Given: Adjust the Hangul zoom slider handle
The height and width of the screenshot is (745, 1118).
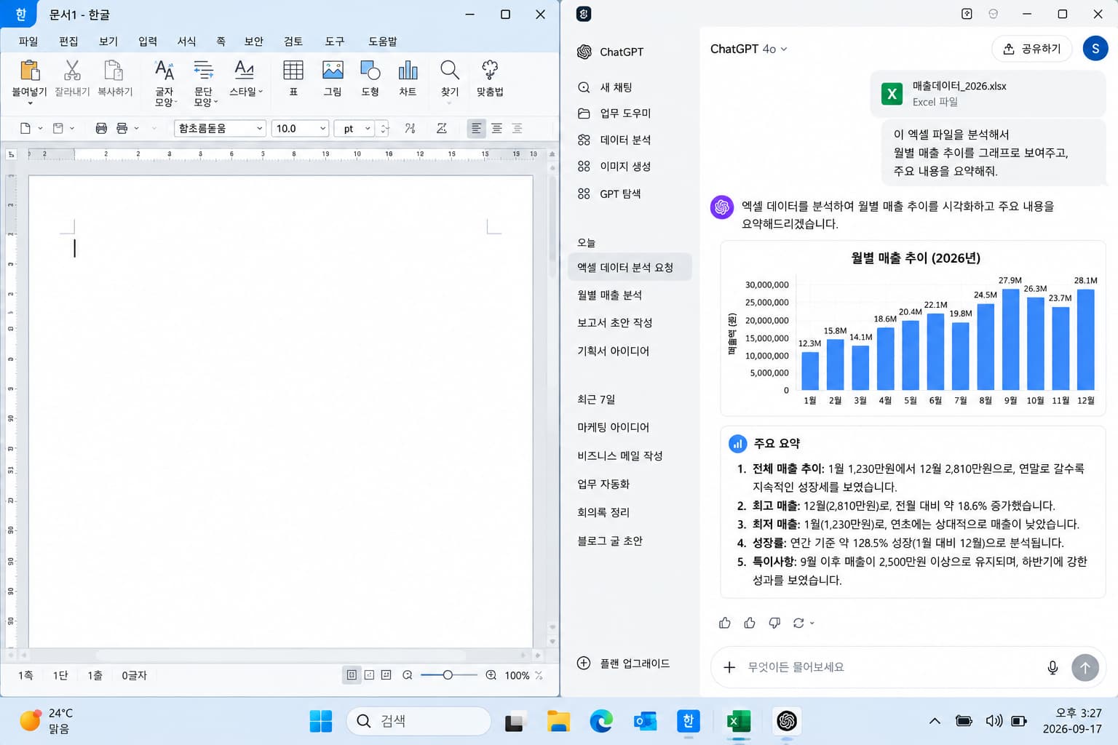Looking at the screenshot, I should pos(448,675).
